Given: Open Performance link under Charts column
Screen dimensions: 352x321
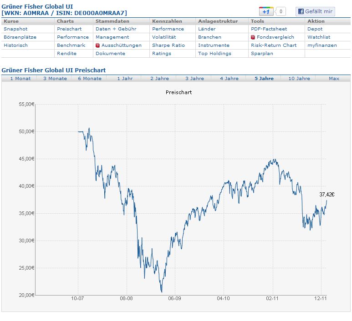Looking at the screenshot, I should pyautogui.click(x=73, y=37).
